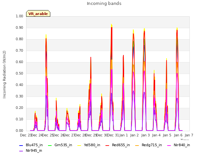
Task: Click the Jan 5 x-axis date label
Action: [167, 135]
